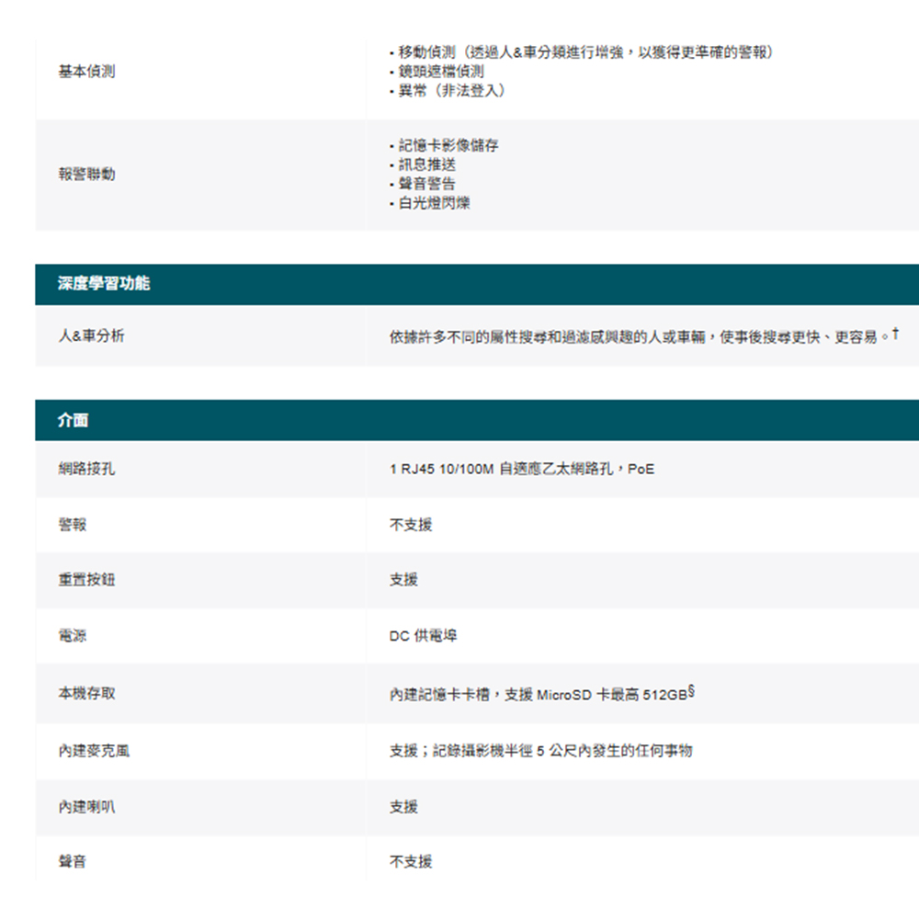Click the dagger footnote marker after 更容易
This screenshot has width=919, height=919.
tap(894, 334)
